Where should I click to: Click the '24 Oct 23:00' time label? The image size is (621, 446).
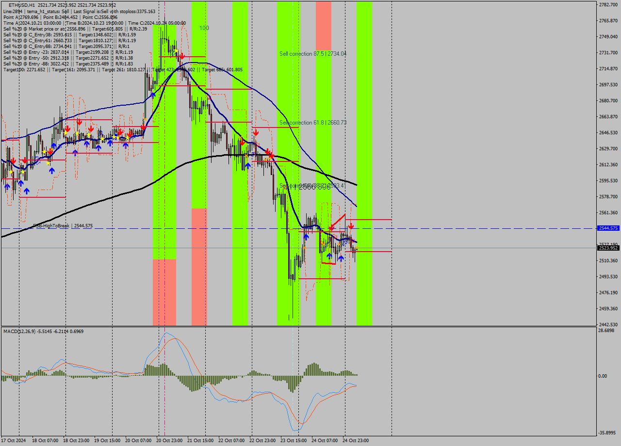(x=357, y=441)
